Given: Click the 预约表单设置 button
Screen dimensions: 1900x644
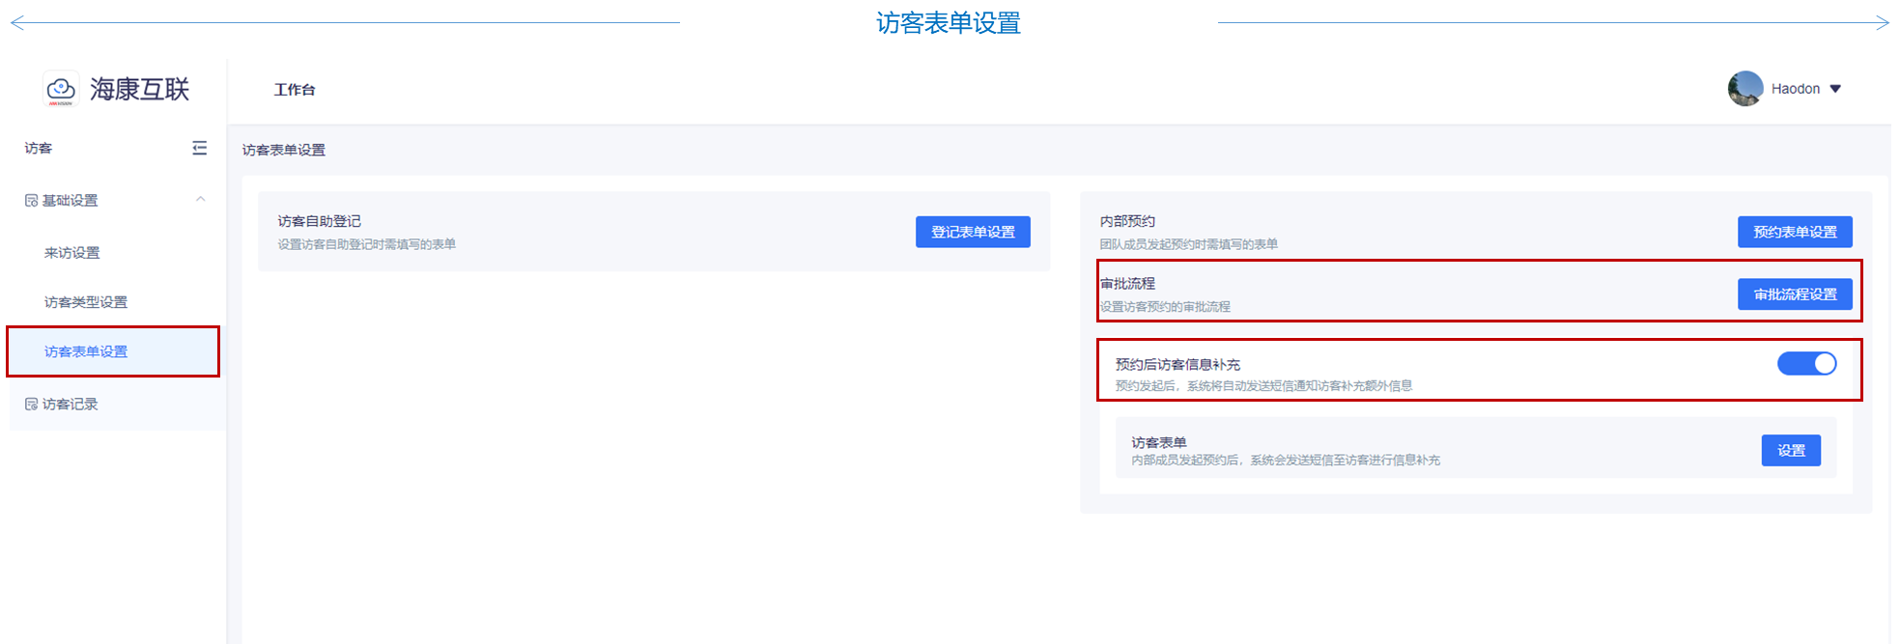Looking at the screenshot, I should click(x=1795, y=232).
